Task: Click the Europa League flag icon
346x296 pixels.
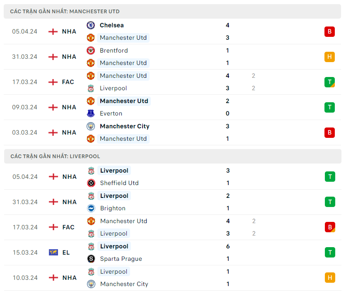Action: 53,253
